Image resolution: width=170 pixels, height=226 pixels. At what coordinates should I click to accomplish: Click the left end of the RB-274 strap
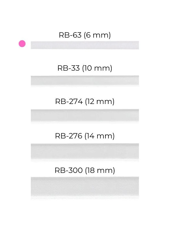pyautogui.click(x=33, y=115)
